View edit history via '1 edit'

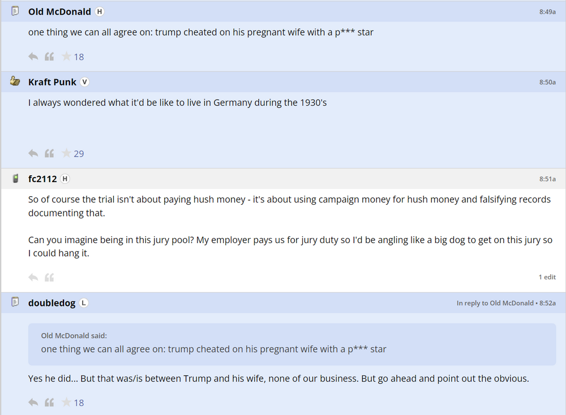click(x=547, y=277)
